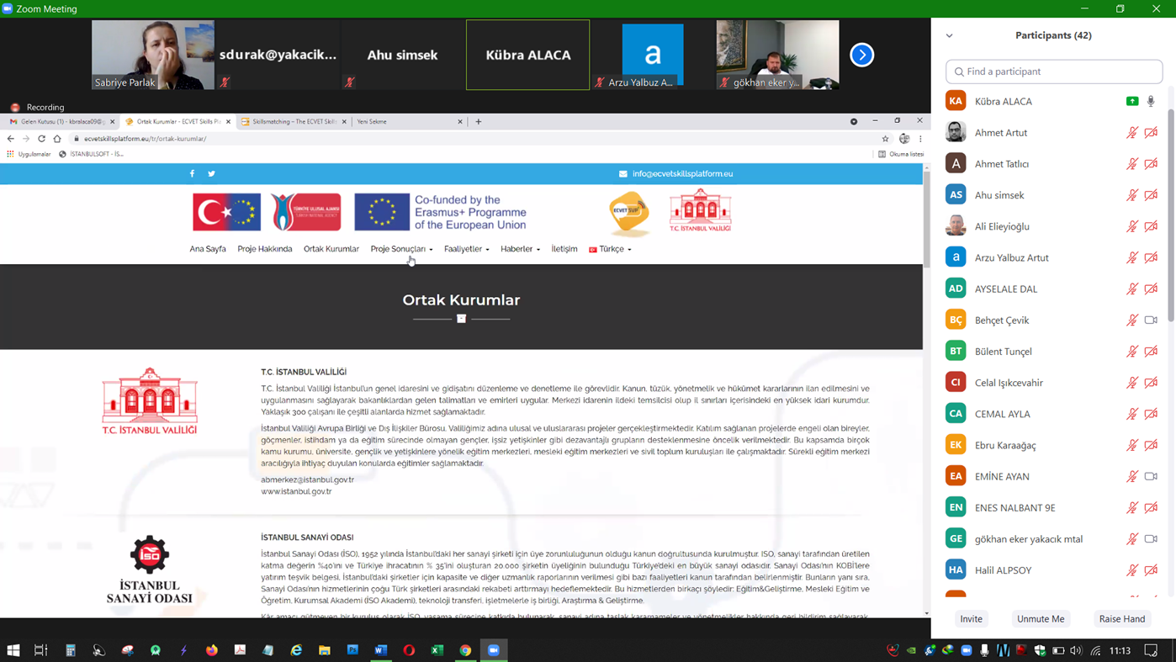The width and height of the screenshot is (1176, 662).
Task: Collapse the Participants panel with the chevron
Action: tap(950, 35)
